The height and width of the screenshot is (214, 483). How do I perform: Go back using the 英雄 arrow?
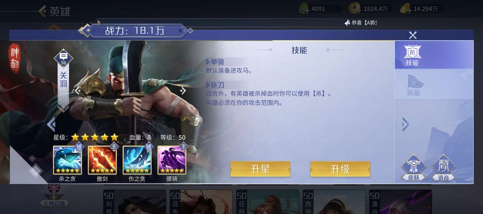(x=42, y=11)
